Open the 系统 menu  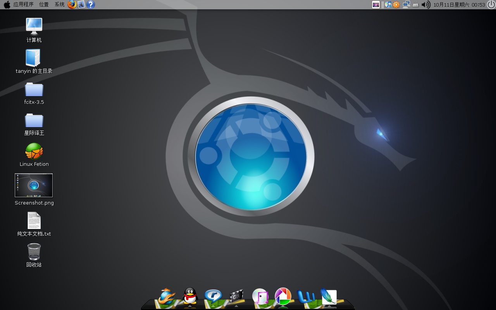pos(59,5)
